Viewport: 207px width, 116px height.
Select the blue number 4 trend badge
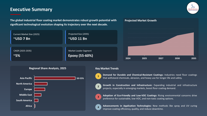tap(98, 107)
